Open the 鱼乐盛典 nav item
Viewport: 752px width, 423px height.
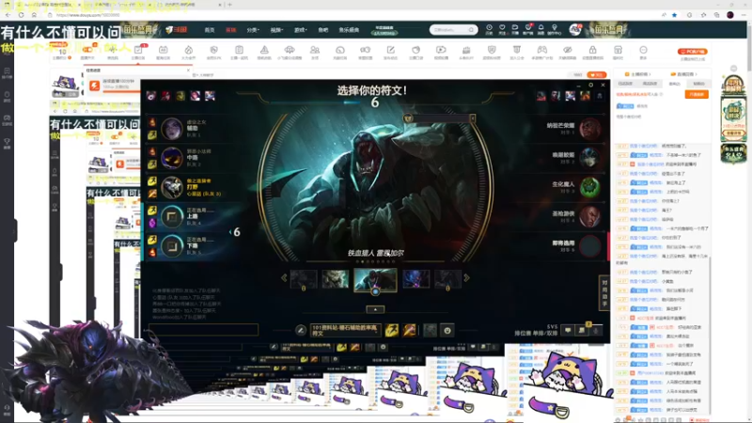[x=349, y=30]
